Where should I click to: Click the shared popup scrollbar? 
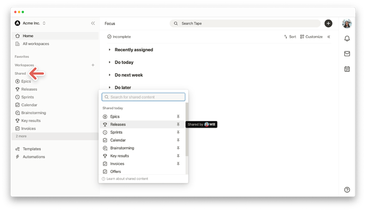point(187,129)
